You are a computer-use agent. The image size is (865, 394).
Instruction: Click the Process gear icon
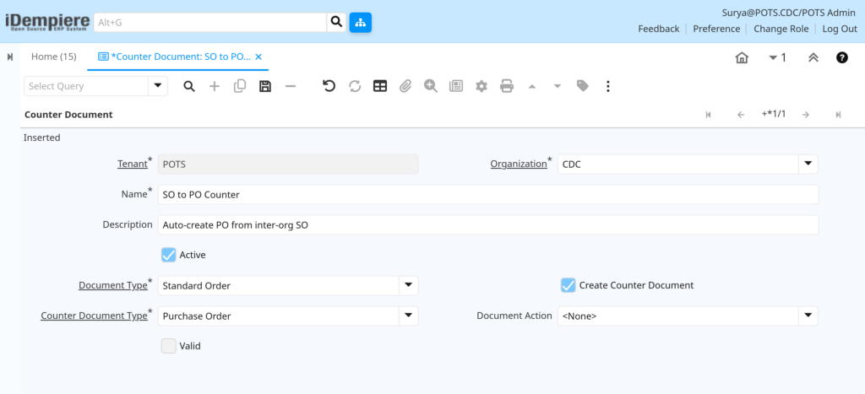click(481, 86)
